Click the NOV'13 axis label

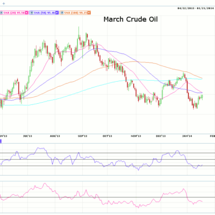pyautogui.click(x=135, y=136)
